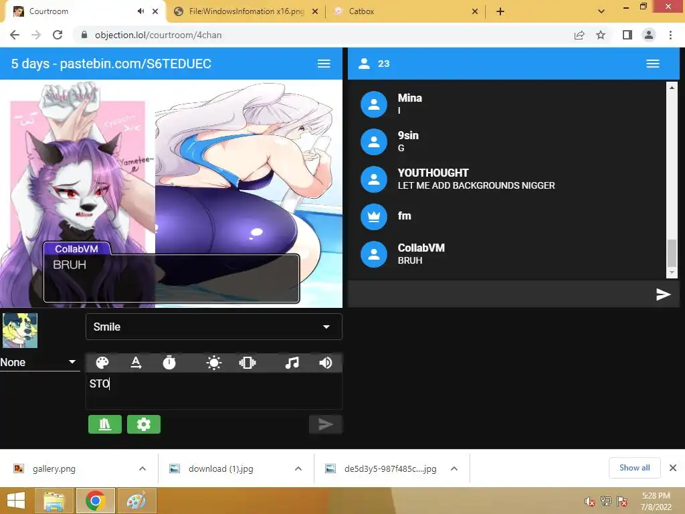Click the chat scroll down arrow
Viewport: 685px width, 514px height.
[x=672, y=273]
